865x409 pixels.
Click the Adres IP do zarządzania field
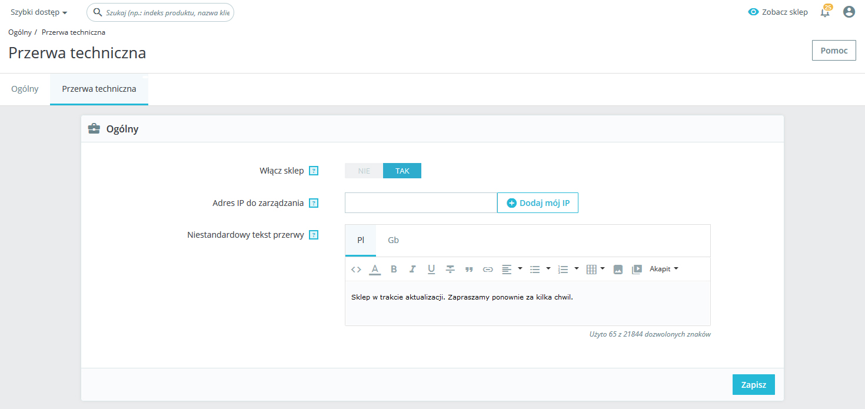421,203
